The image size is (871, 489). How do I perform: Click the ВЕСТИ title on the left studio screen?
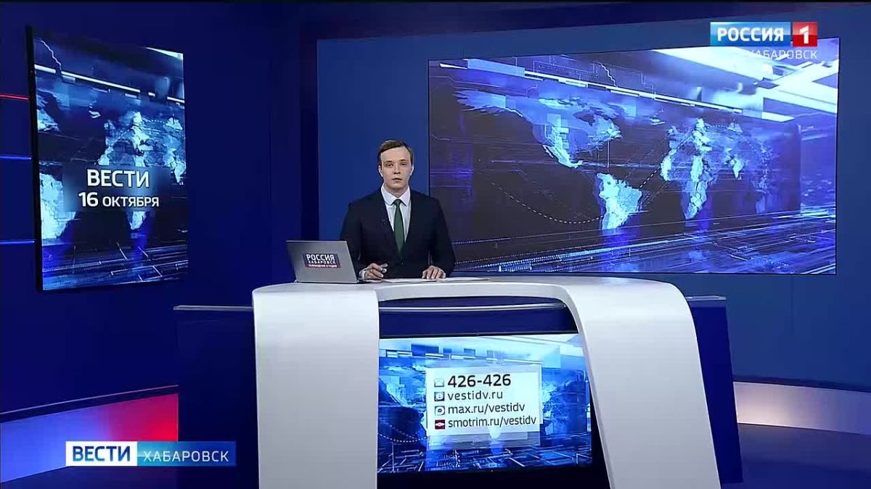pos(118,178)
